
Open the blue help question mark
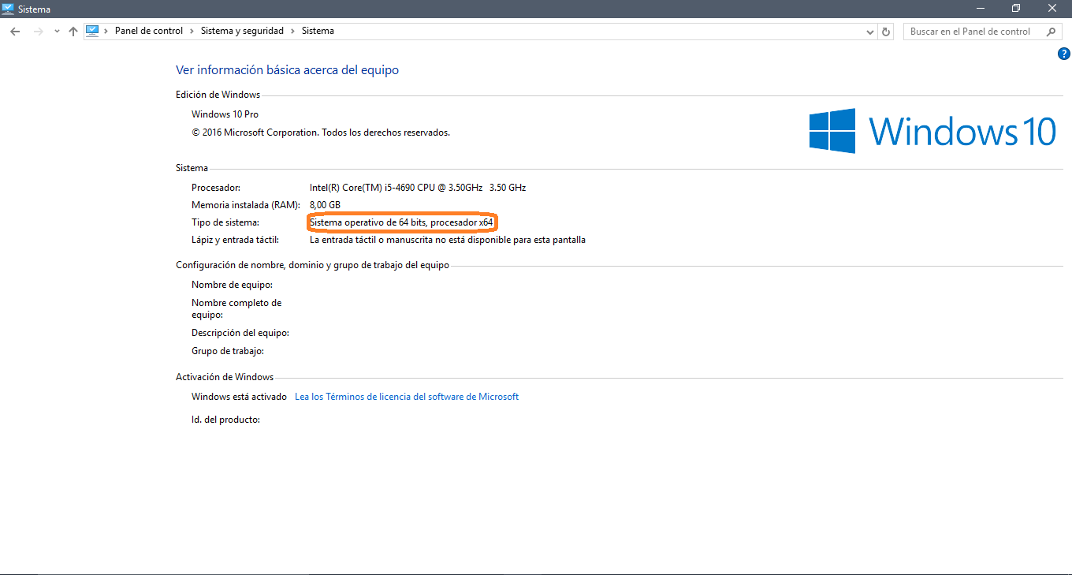click(1064, 54)
